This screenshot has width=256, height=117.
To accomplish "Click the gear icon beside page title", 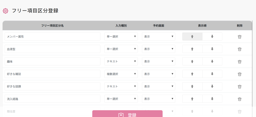I will click(5, 11).
